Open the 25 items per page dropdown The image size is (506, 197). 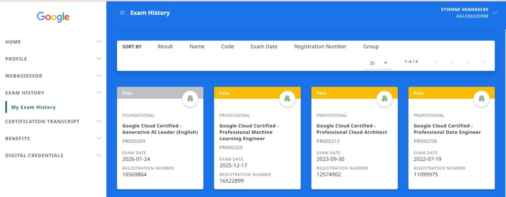tap(378, 63)
